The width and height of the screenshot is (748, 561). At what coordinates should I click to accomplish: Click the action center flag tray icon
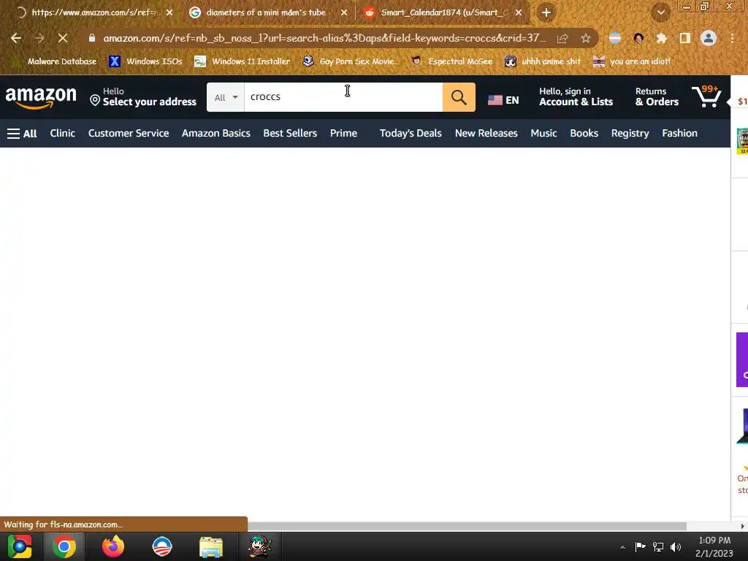point(640,546)
